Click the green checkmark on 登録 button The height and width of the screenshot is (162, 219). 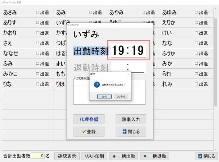pyautogui.click(x=84, y=131)
